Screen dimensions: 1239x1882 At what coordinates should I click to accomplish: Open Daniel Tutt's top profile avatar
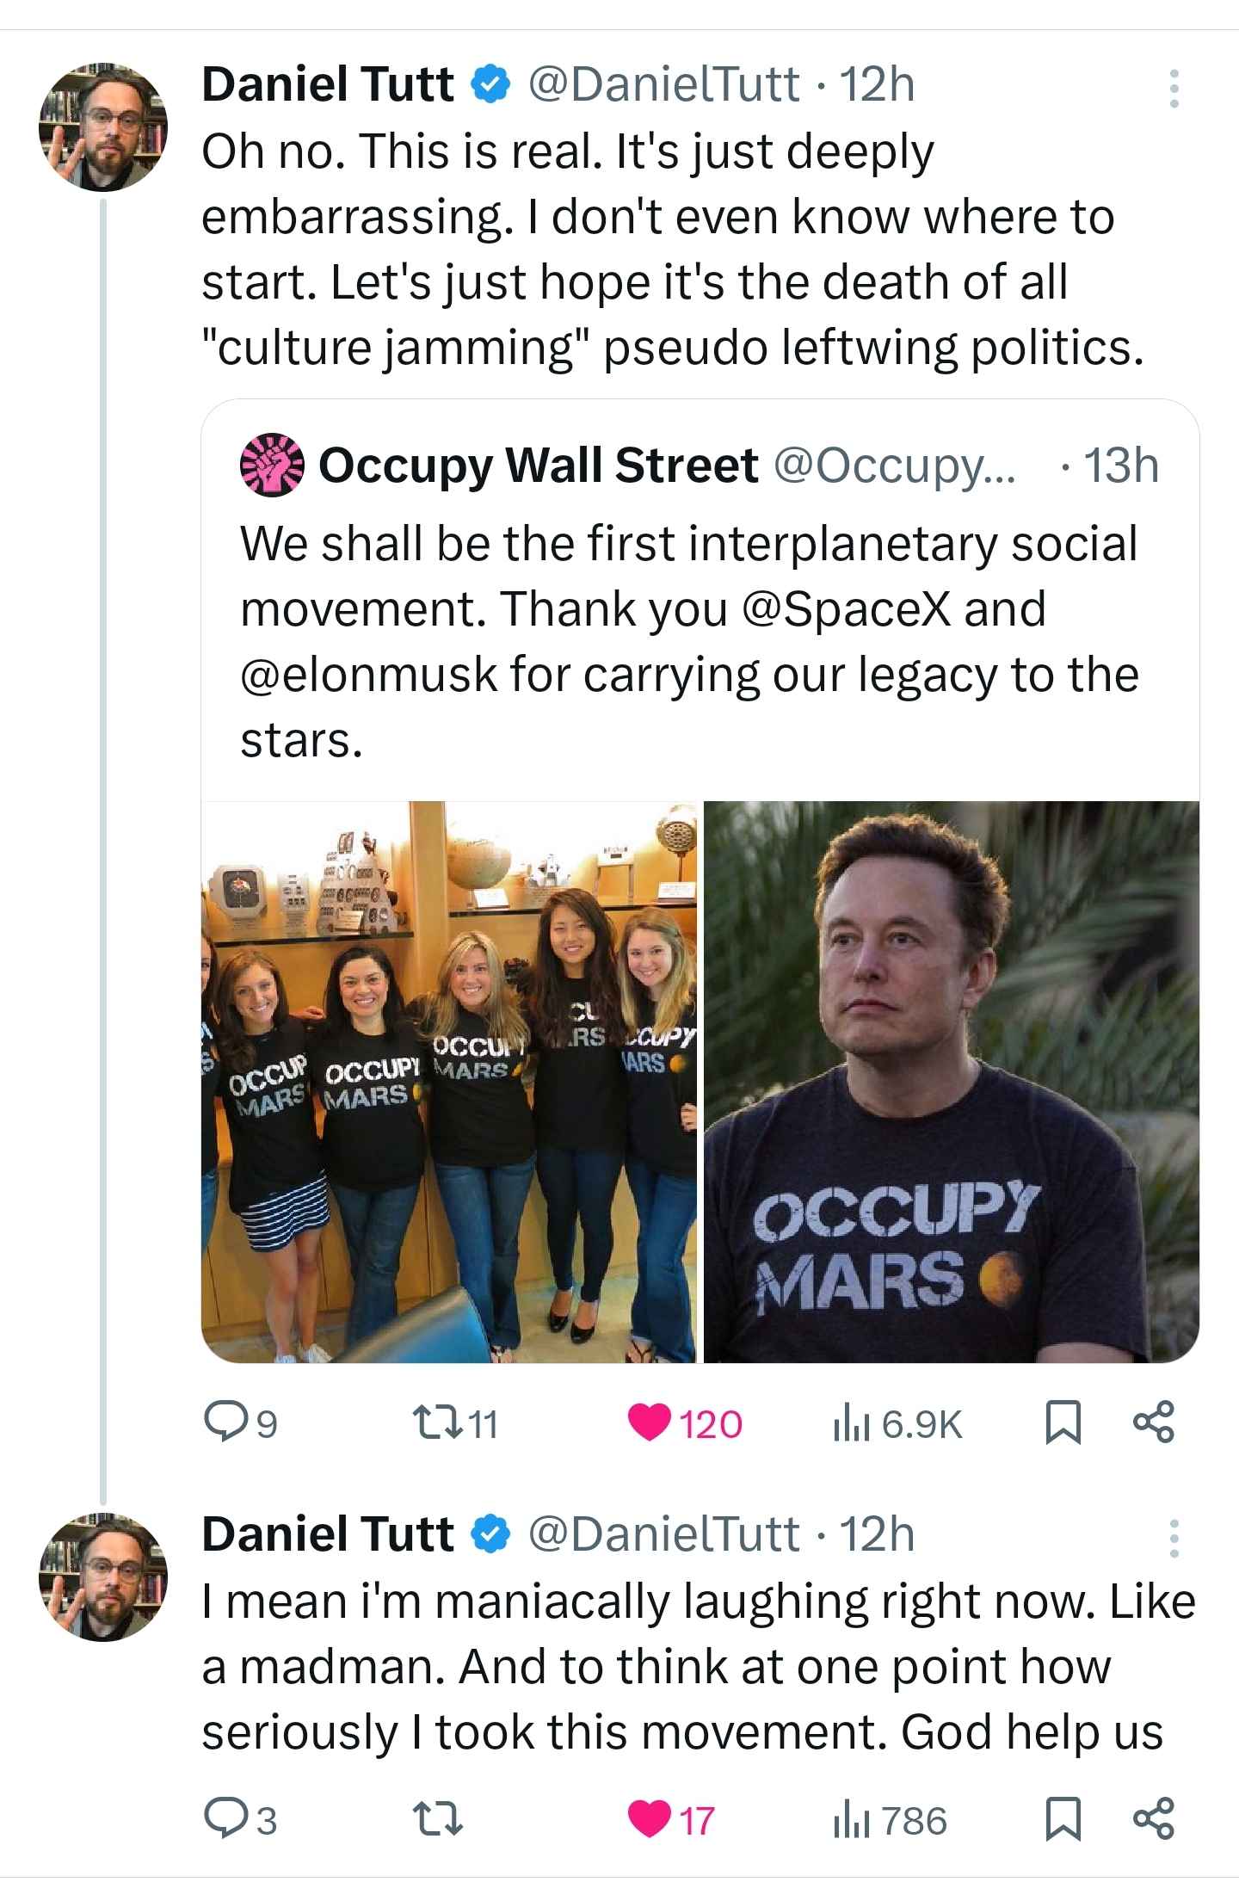click(x=102, y=126)
